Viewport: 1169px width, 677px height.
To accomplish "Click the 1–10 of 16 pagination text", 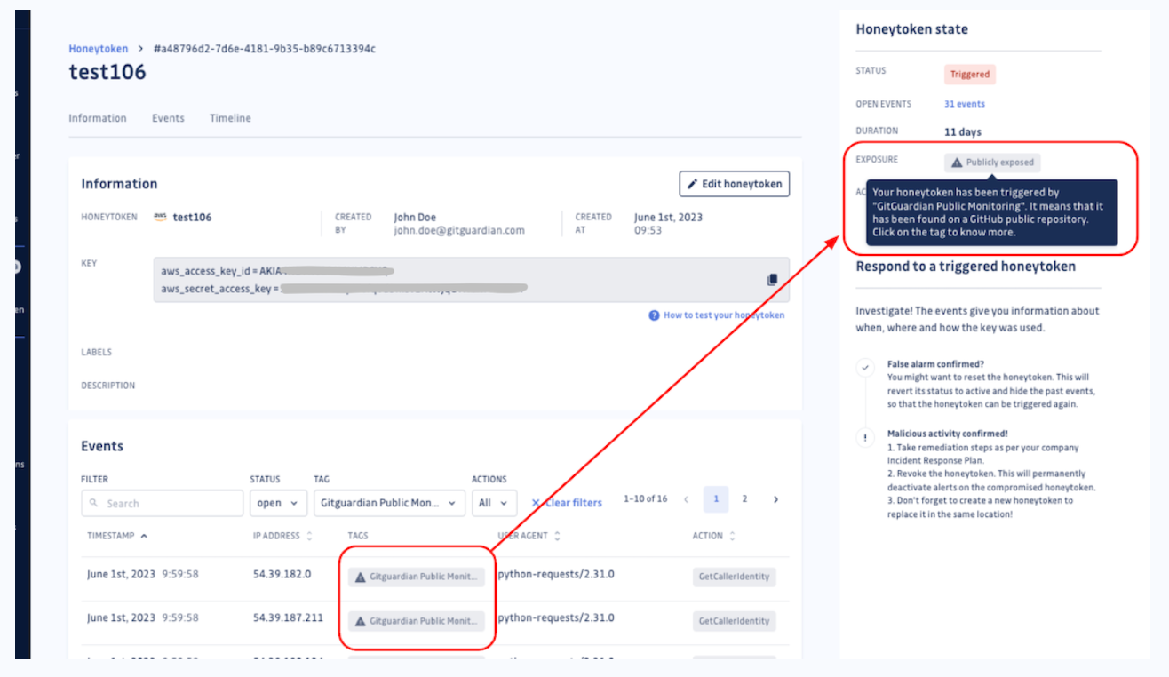I will coord(646,499).
